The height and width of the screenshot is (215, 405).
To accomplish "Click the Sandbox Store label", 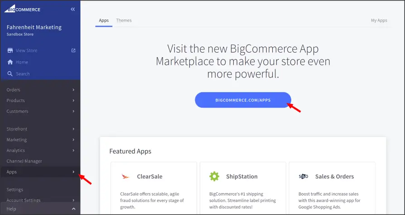I will [20, 34].
